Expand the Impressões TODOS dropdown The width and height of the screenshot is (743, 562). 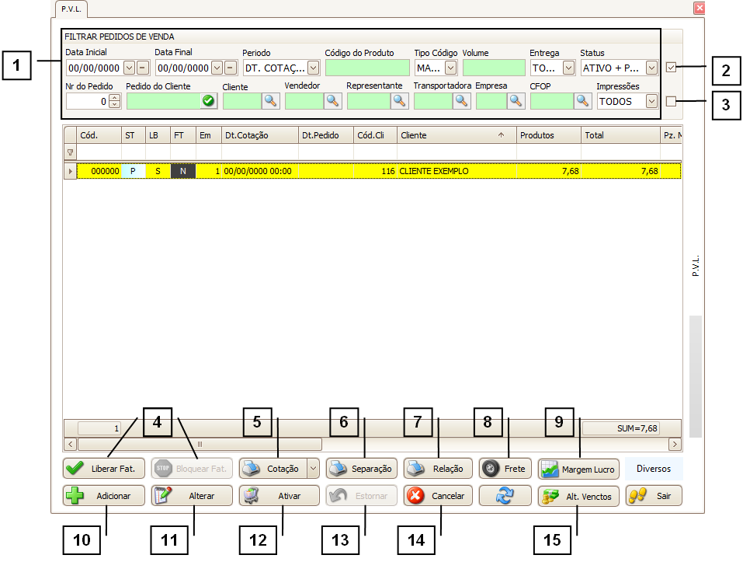pyautogui.click(x=651, y=100)
